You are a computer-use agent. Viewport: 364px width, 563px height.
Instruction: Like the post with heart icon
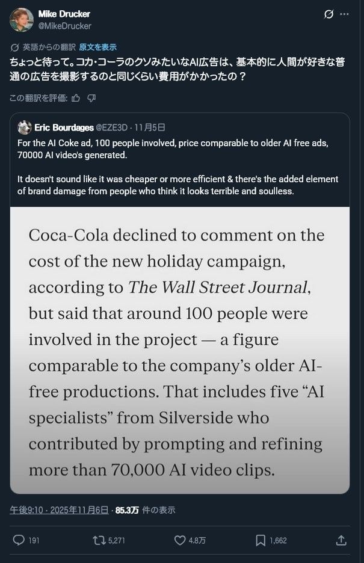(180, 540)
